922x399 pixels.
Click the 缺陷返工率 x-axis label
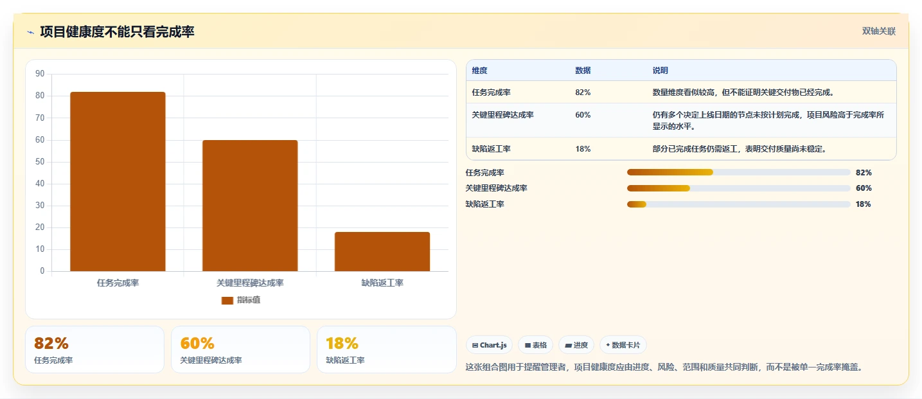[382, 283]
